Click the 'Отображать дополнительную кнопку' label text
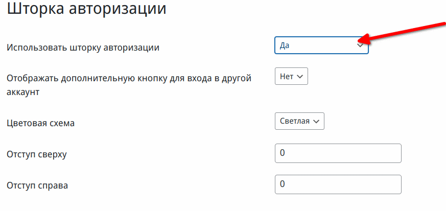The width and height of the screenshot is (446, 211). [x=129, y=85]
